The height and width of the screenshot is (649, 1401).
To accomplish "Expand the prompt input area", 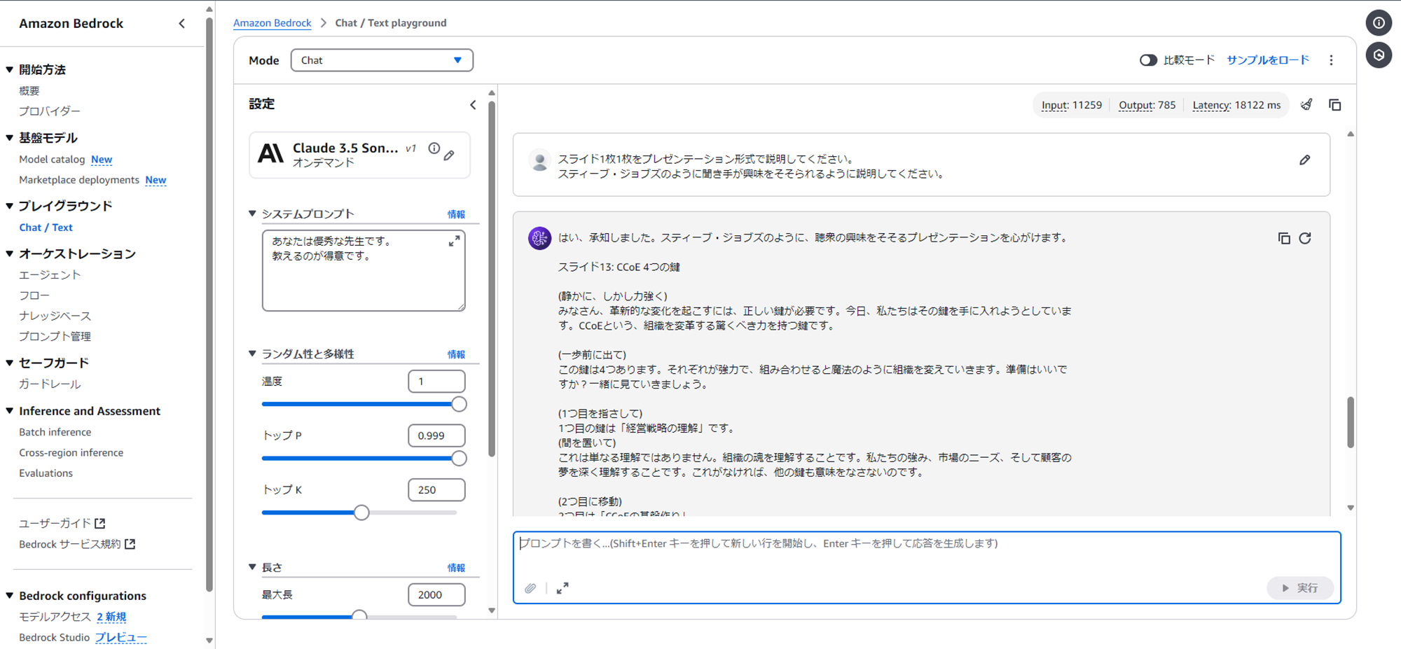I will 563,588.
